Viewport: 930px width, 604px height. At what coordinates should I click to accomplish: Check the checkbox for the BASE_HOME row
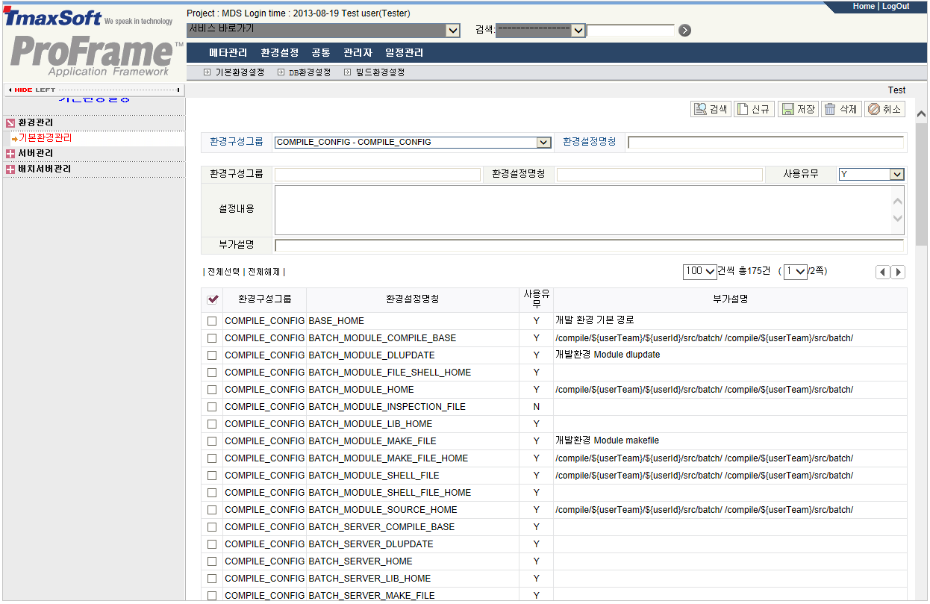click(212, 320)
